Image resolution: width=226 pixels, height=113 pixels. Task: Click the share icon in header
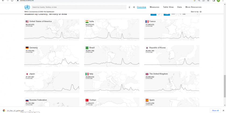134,7
